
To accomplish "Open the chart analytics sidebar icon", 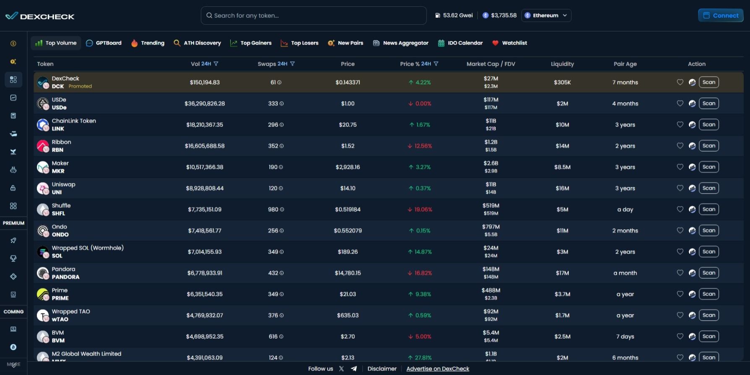I will click(x=13, y=98).
